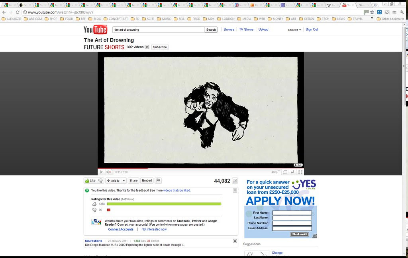Image resolution: width=408 pixels, height=258 pixels.
Task: Click the Submit button in loan ad
Action: 300,234
